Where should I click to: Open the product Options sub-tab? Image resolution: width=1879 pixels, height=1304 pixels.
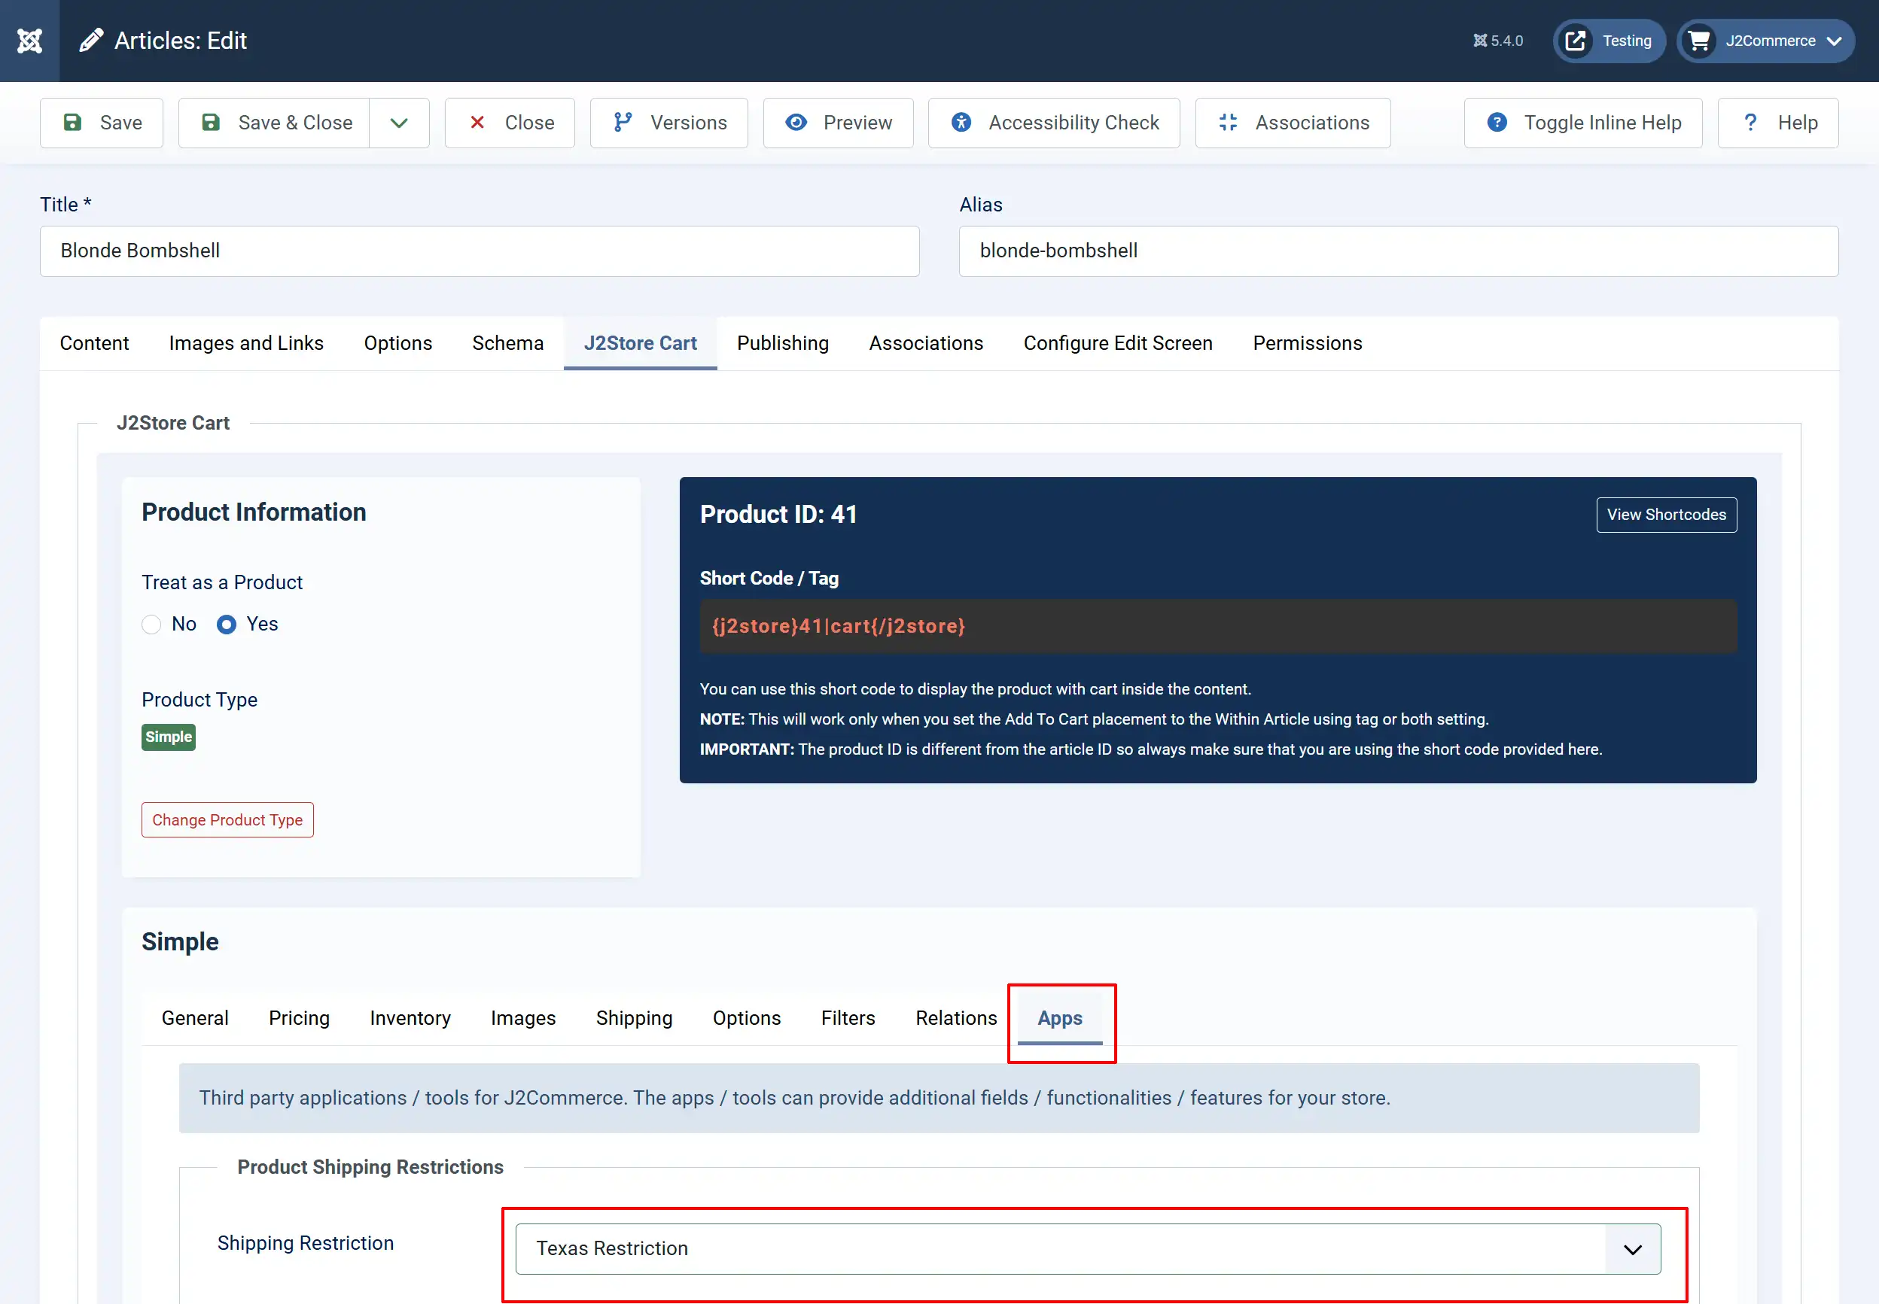pos(746,1018)
